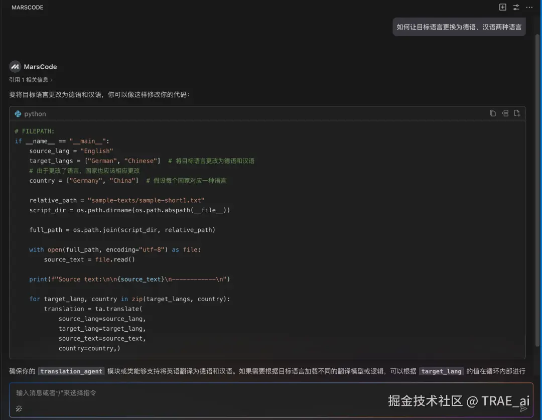Insert the code snippet at the cursor
542x420 pixels.
point(505,113)
